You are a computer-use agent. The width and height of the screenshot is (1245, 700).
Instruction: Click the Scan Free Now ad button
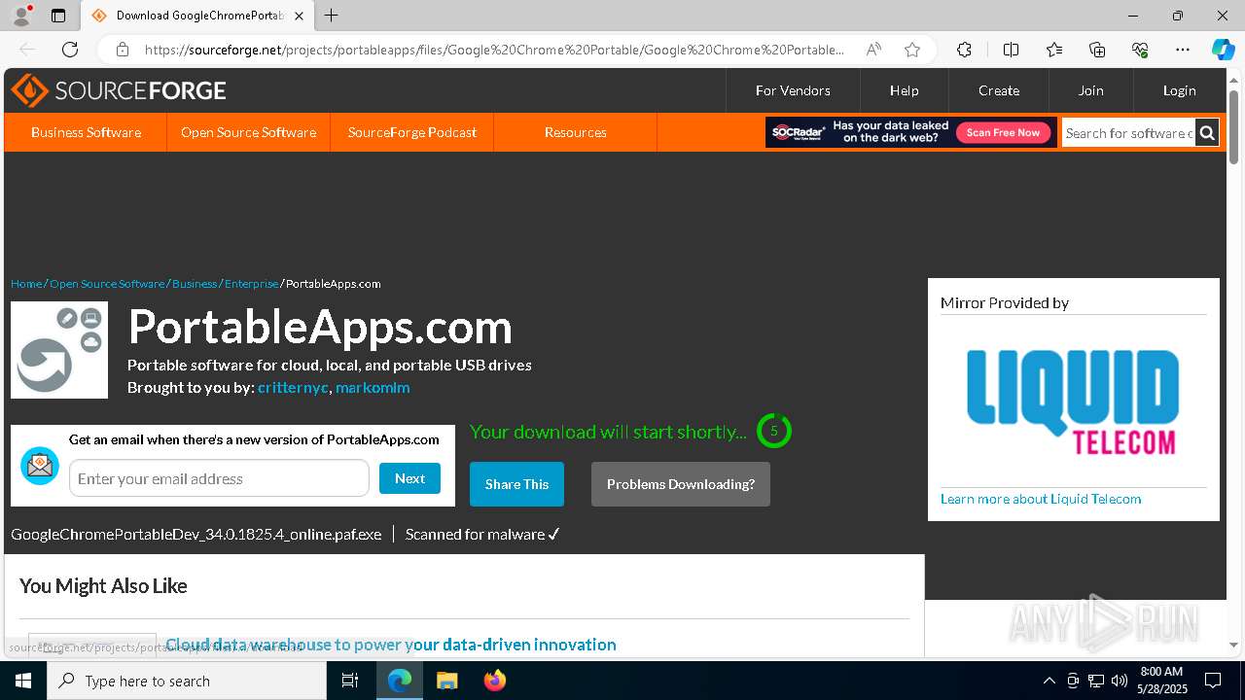pyautogui.click(x=1003, y=132)
